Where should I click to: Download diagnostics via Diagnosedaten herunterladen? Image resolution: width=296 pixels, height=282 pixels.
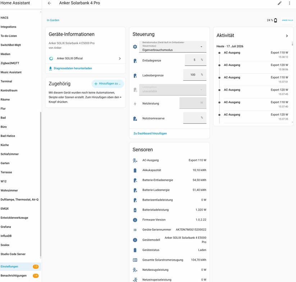[73, 68]
